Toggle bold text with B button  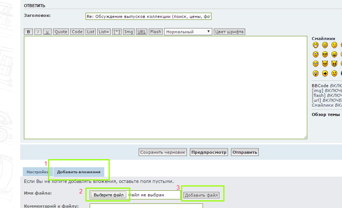28,32
